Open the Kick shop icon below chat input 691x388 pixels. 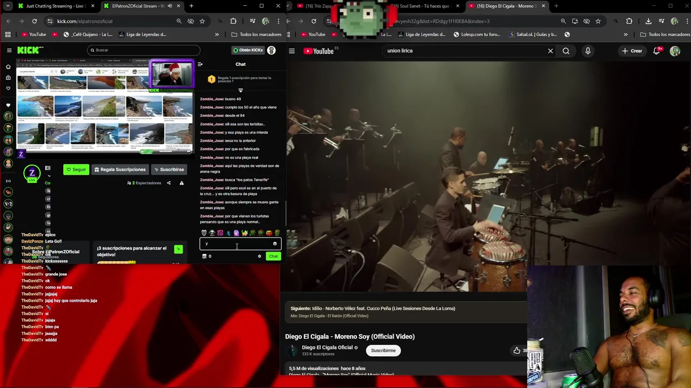pyautogui.click(x=204, y=256)
